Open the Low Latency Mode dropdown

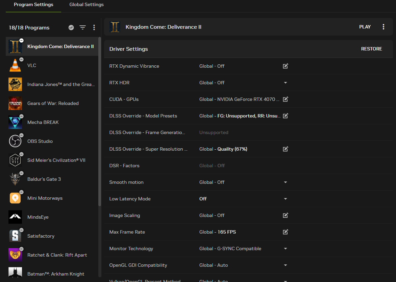click(x=286, y=199)
